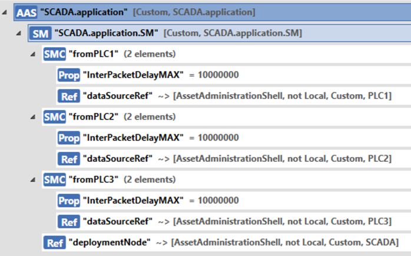Click value 10000000 under fromPLC2
The width and height of the screenshot is (411, 256).
click(x=218, y=138)
